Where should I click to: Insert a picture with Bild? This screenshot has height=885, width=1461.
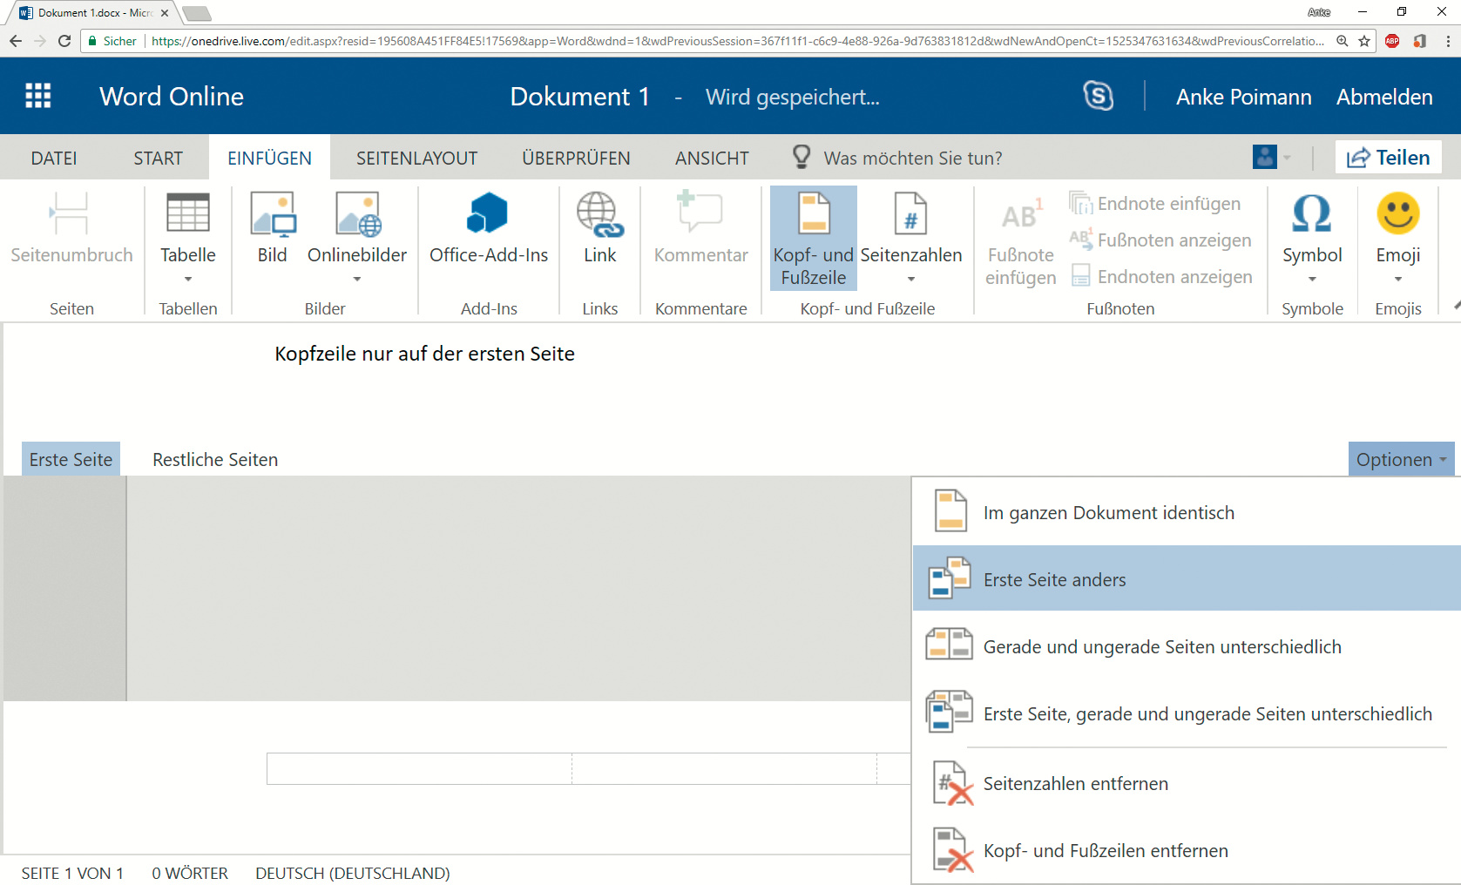tap(273, 229)
